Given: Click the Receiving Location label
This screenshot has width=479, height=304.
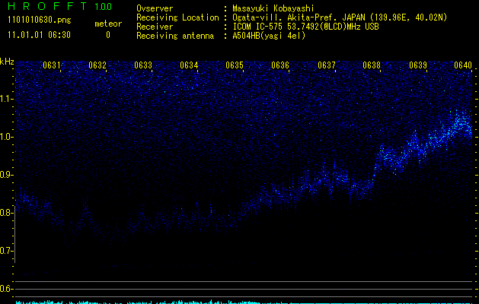Looking at the screenshot, I should point(177,17).
